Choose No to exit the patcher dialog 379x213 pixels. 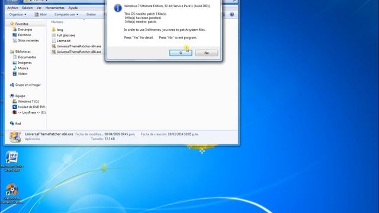point(207,53)
